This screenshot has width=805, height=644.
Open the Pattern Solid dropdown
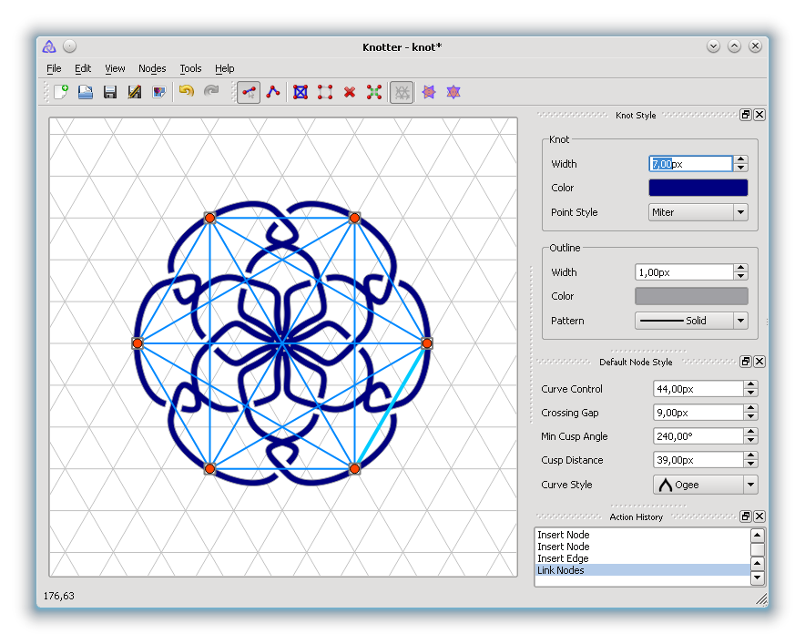[x=691, y=321]
